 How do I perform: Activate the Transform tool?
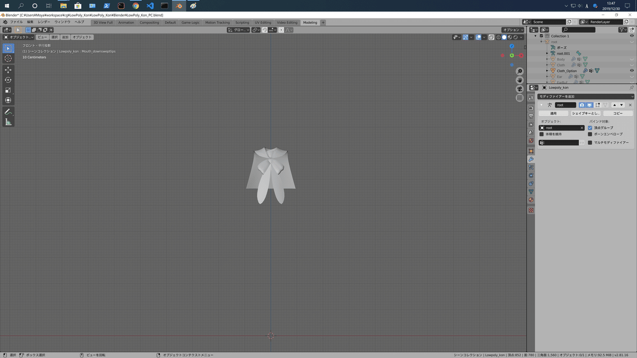8,100
